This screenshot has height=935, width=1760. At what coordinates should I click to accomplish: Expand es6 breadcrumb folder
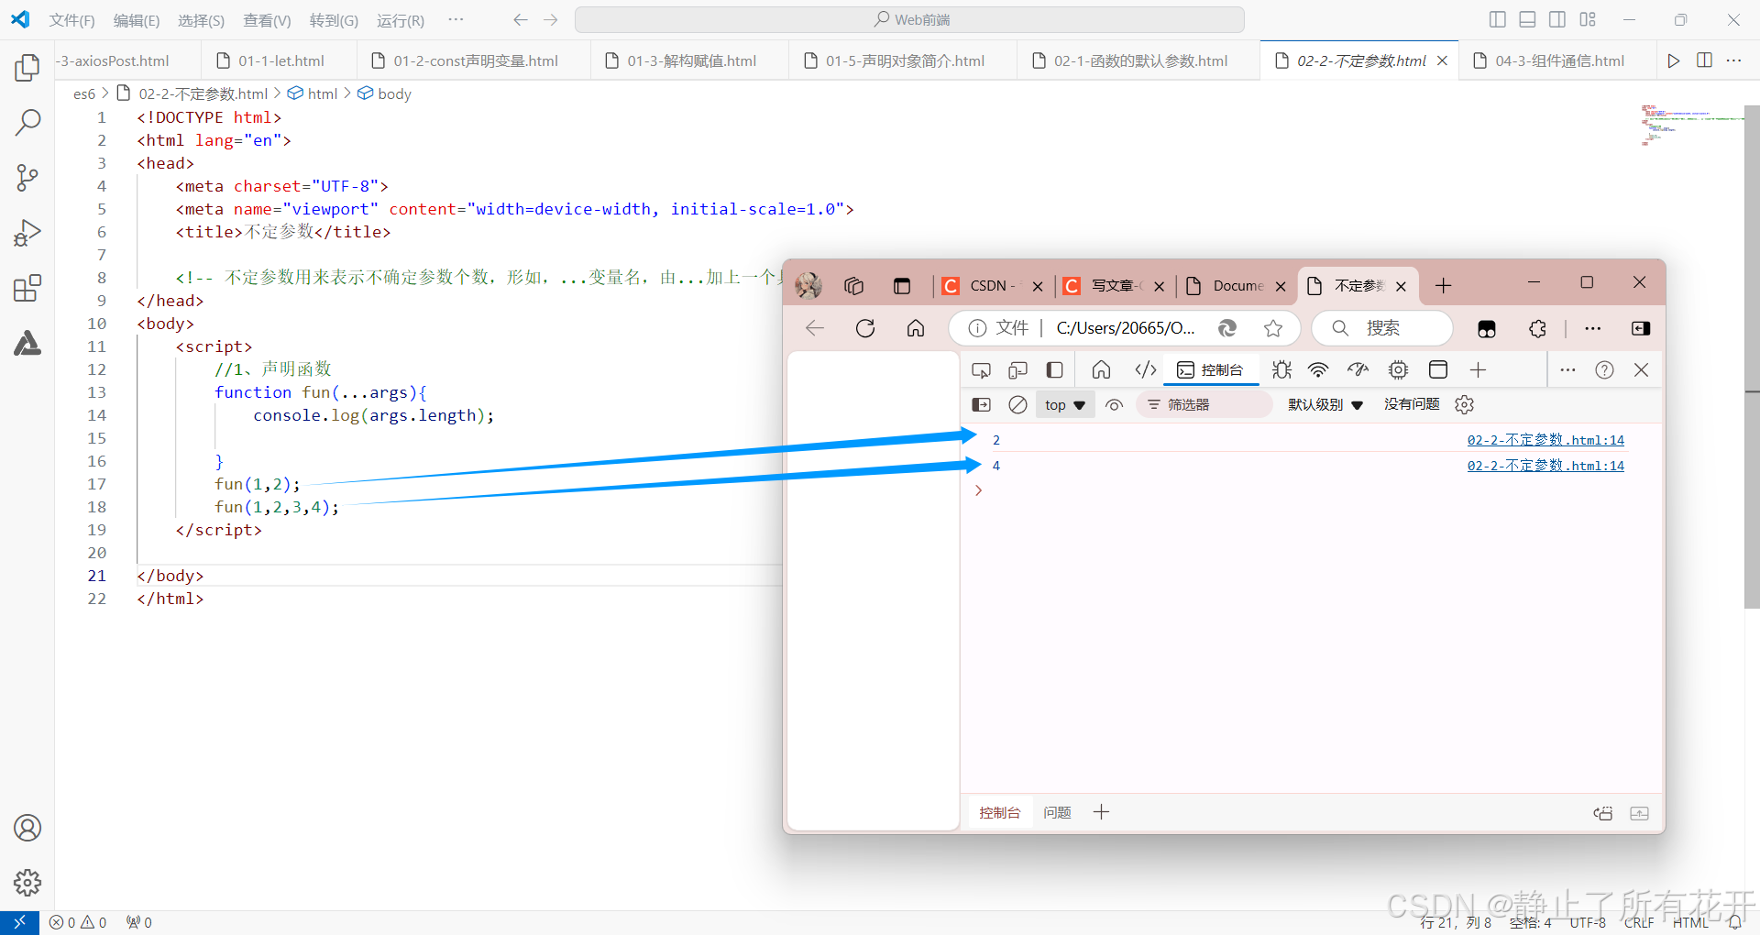(84, 93)
